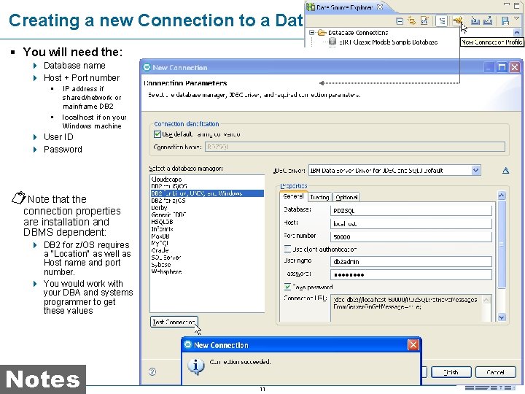
Task: Close the Data Source Explorer tab
Action: pos(380,7)
